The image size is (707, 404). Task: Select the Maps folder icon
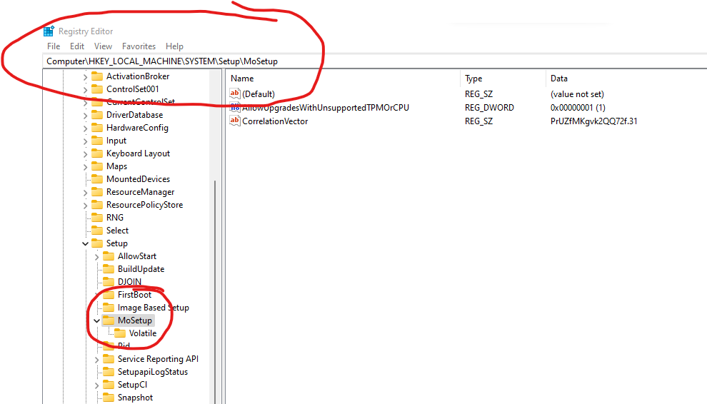click(97, 166)
